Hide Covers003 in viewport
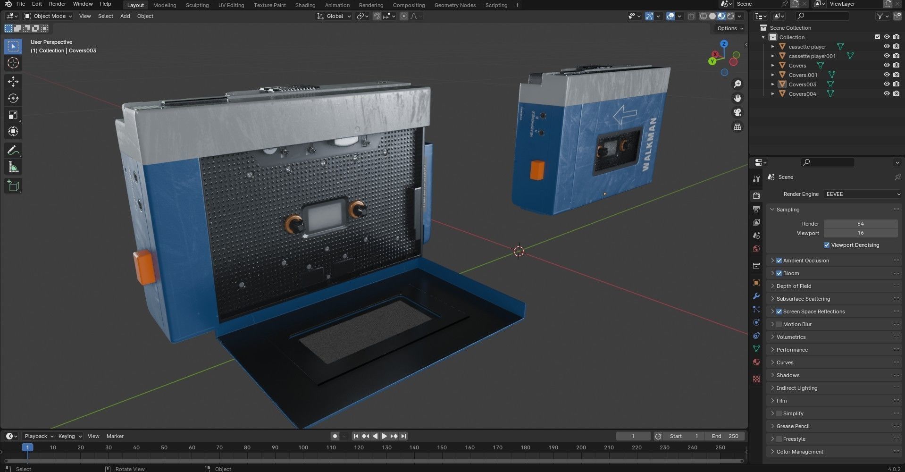This screenshot has width=905, height=472. [887, 84]
